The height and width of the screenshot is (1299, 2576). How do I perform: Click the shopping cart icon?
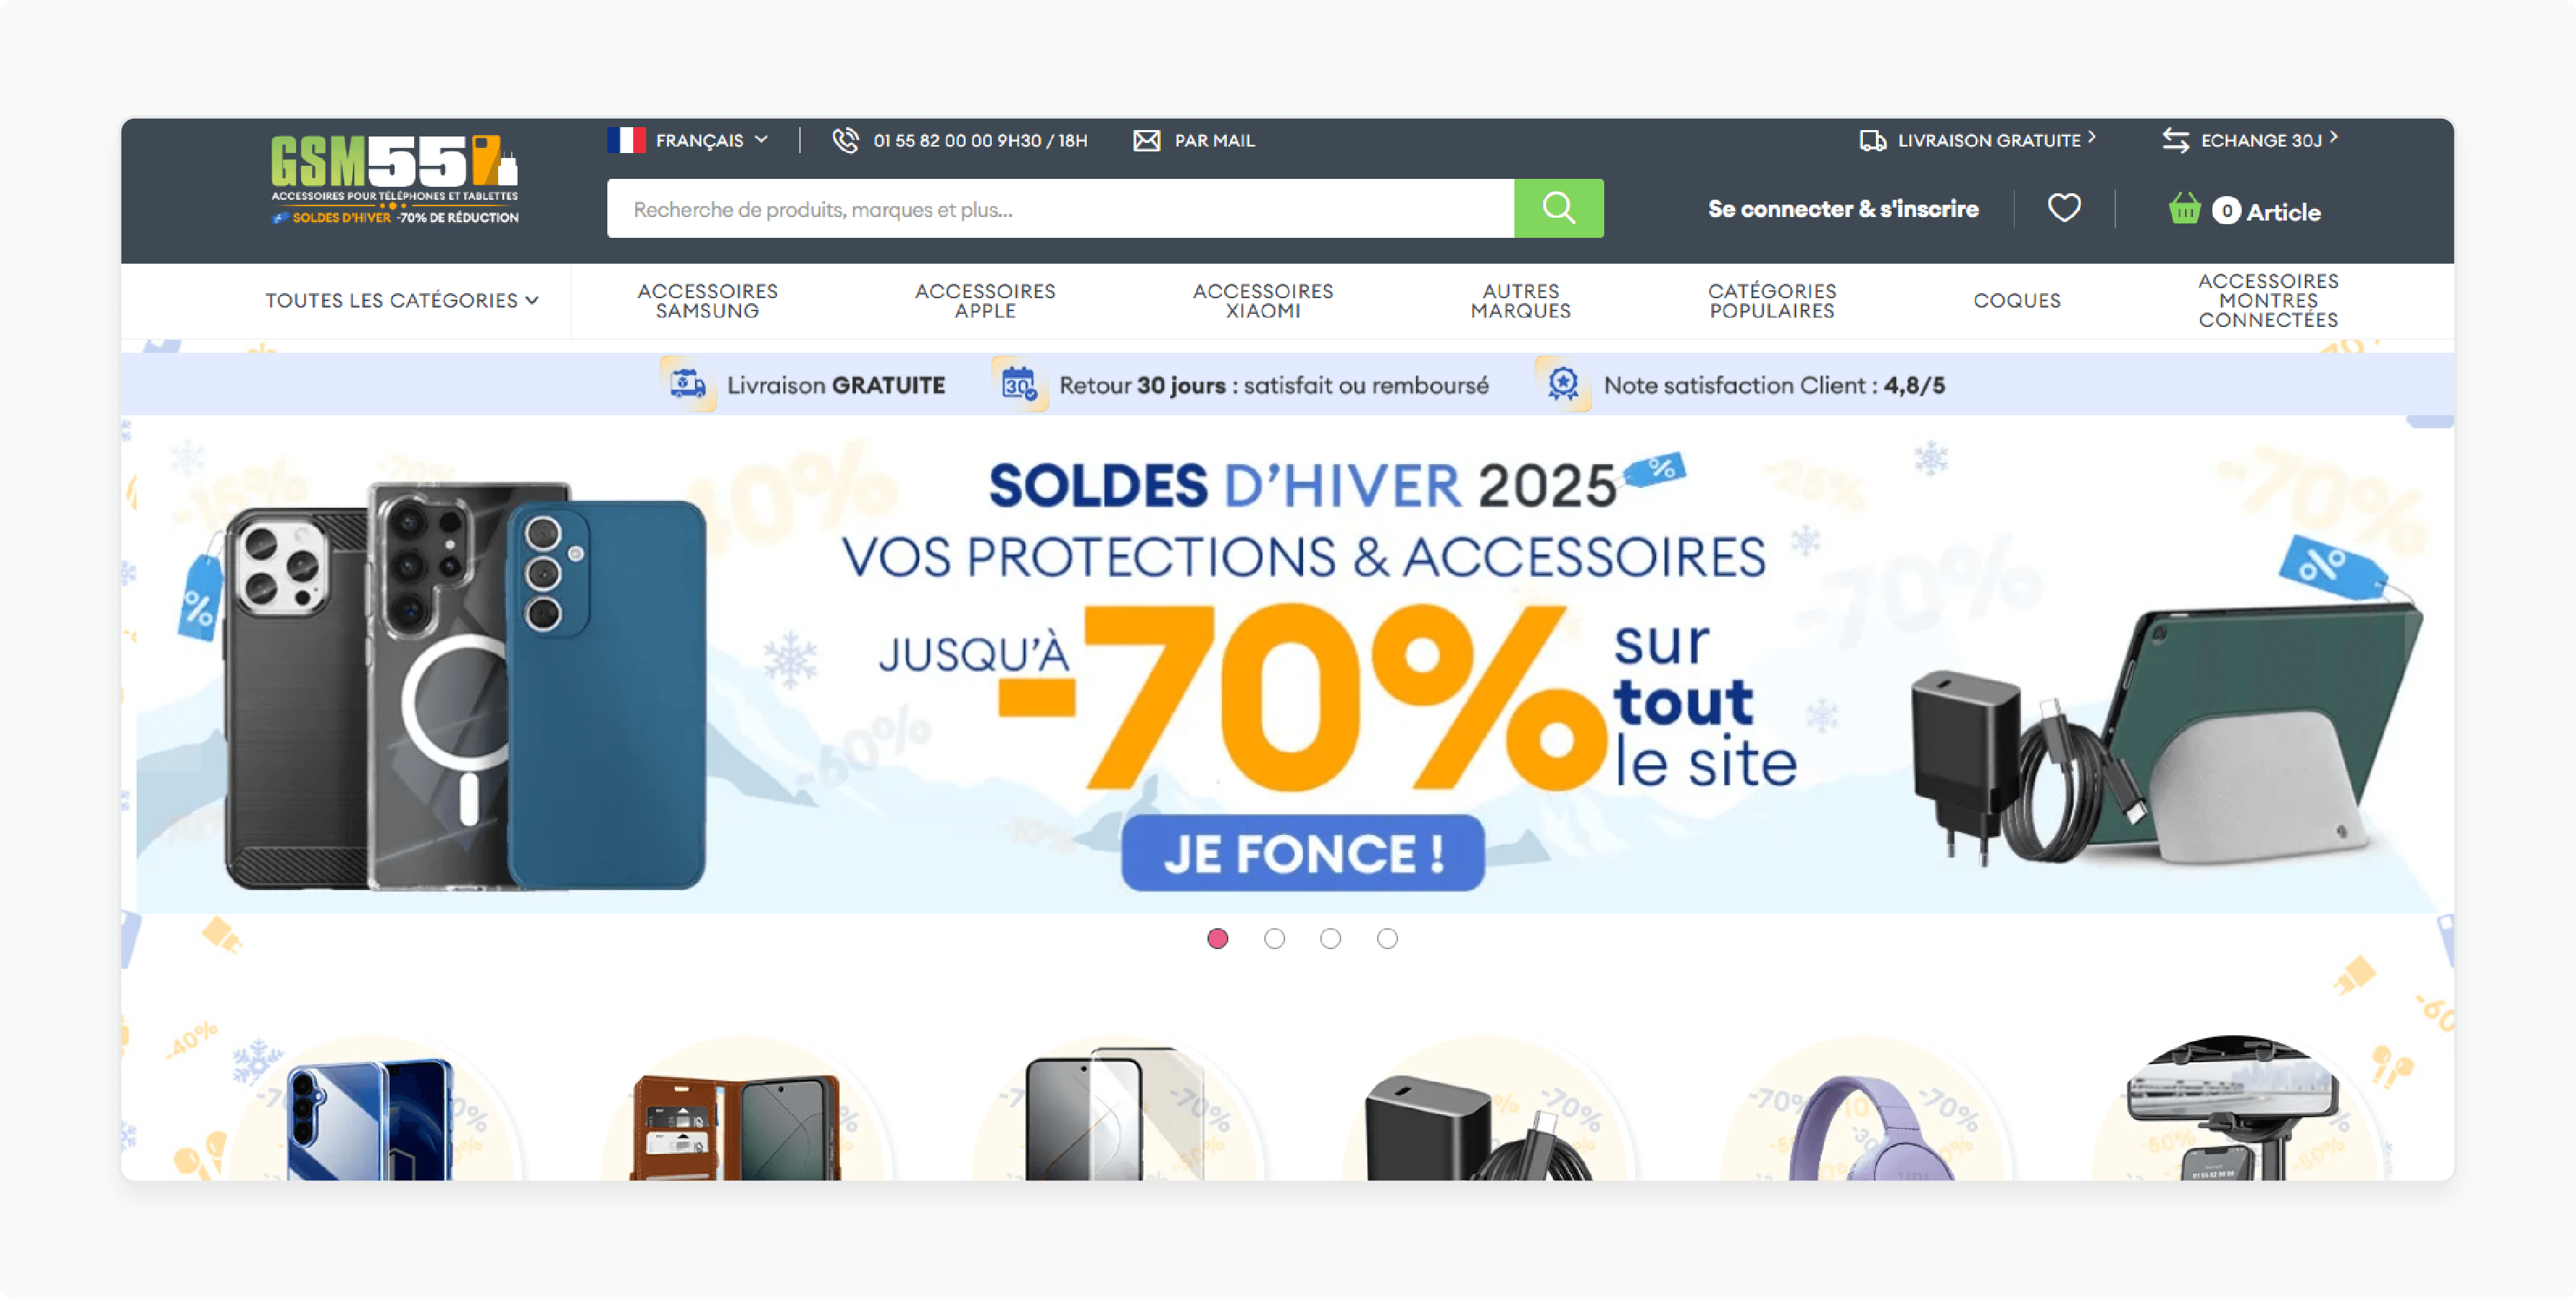2185,209
